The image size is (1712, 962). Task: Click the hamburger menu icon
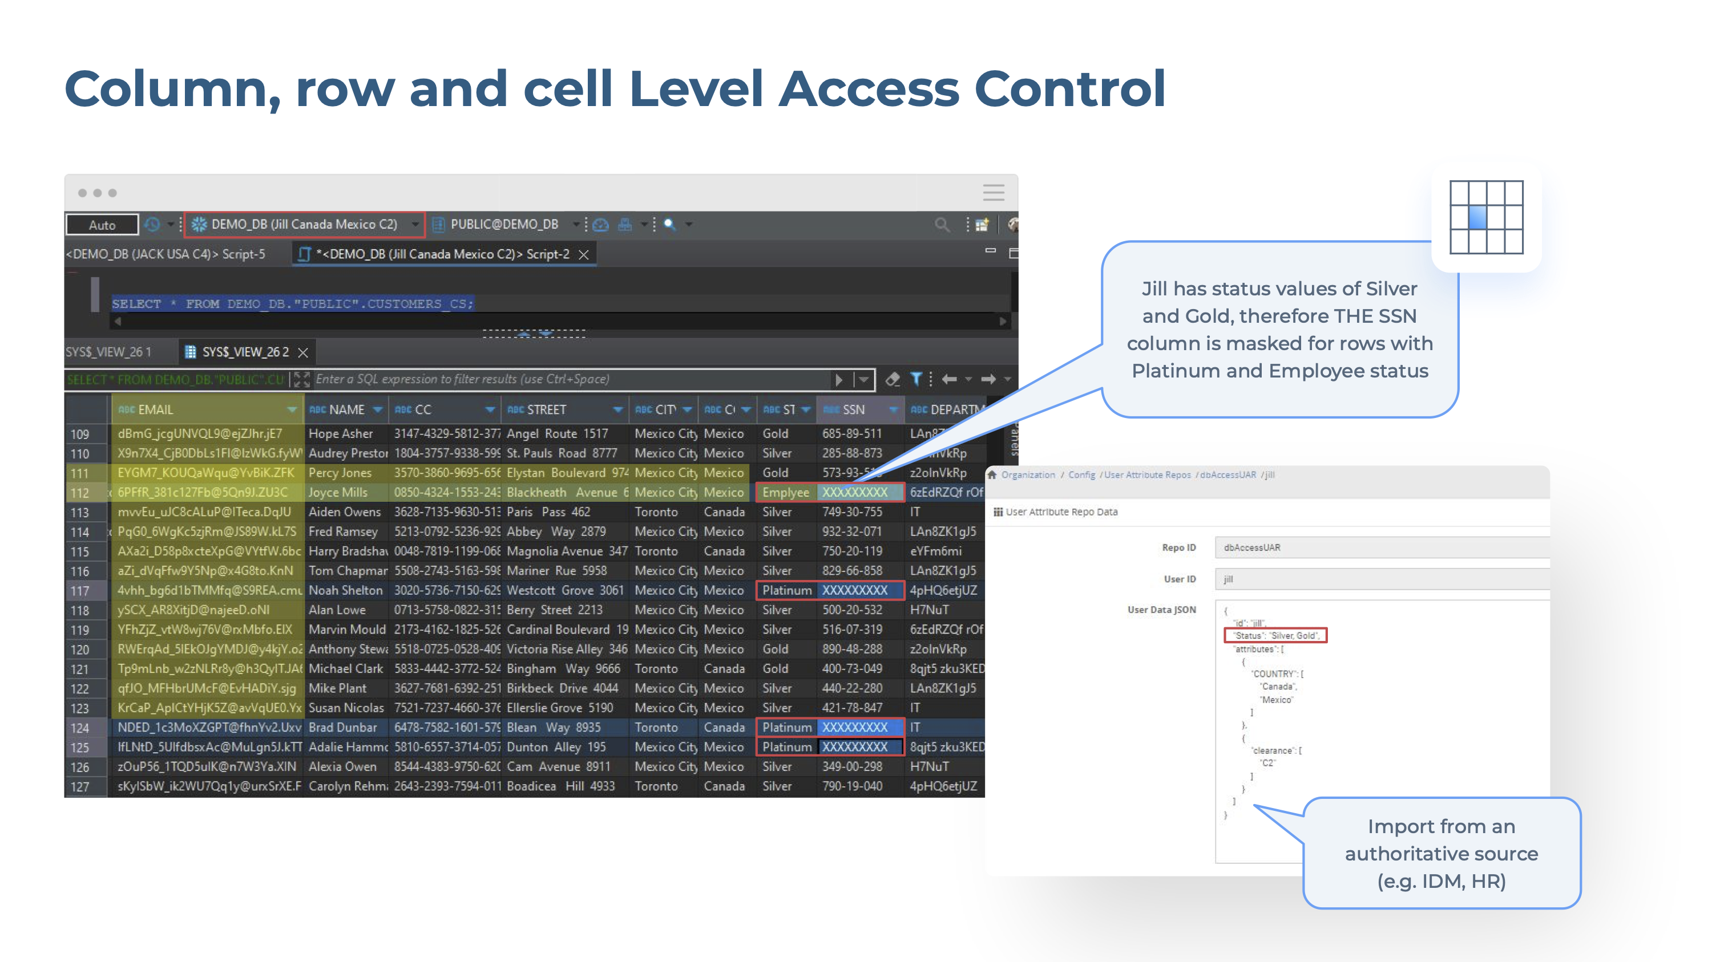pos(993,193)
